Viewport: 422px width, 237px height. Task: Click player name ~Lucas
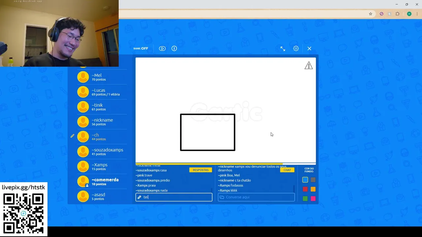tap(98, 90)
